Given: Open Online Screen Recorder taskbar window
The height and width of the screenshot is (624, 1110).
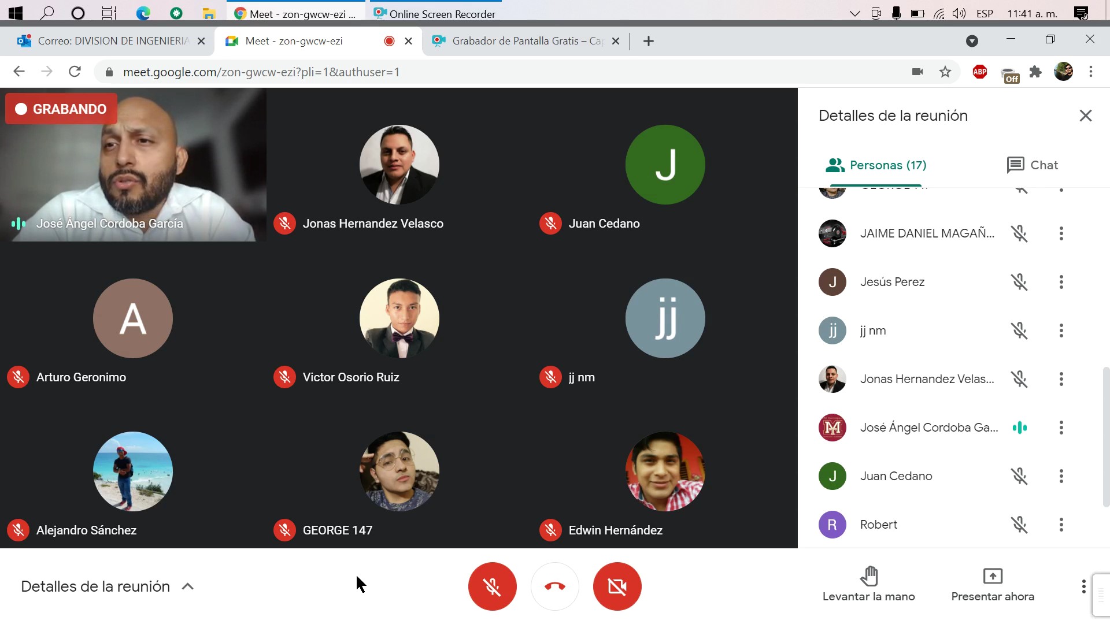Looking at the screenshot, I should click(435, 13).
